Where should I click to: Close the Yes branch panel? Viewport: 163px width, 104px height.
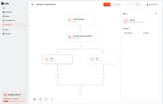coord(156,14)
